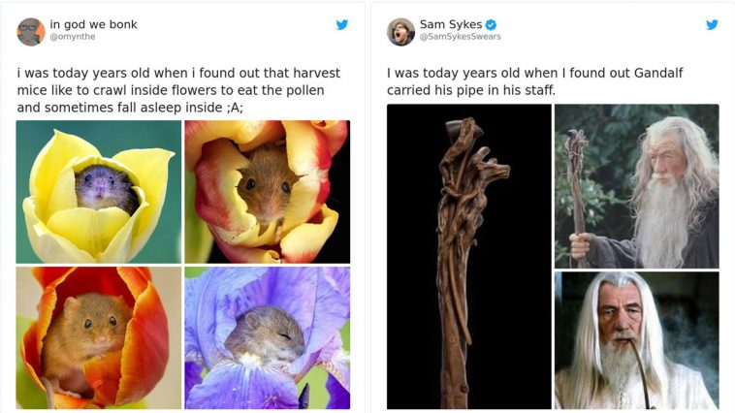735x413 pixels.
Task: Click the verified badge beside Sam Sykes
Action: coord(491,24)
